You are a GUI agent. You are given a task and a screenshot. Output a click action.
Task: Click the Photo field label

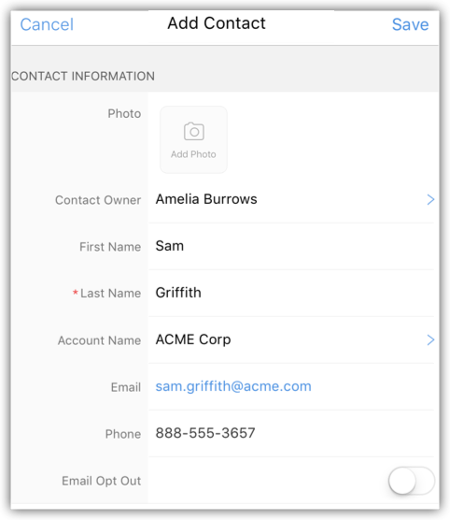[124, 114]
